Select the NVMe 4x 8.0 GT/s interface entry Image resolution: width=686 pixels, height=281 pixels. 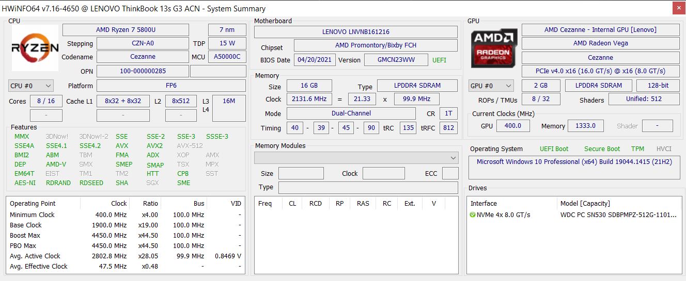point(504,215)
